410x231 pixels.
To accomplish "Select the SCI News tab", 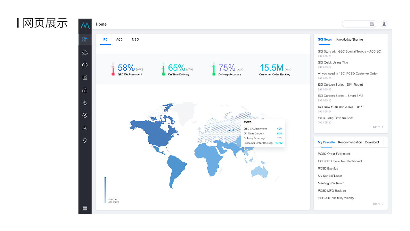I will point(325,40).
